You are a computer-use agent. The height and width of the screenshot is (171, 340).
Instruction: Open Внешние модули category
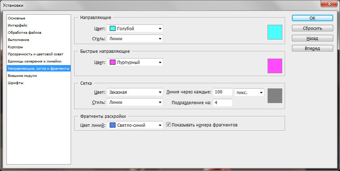pos(39,75)
